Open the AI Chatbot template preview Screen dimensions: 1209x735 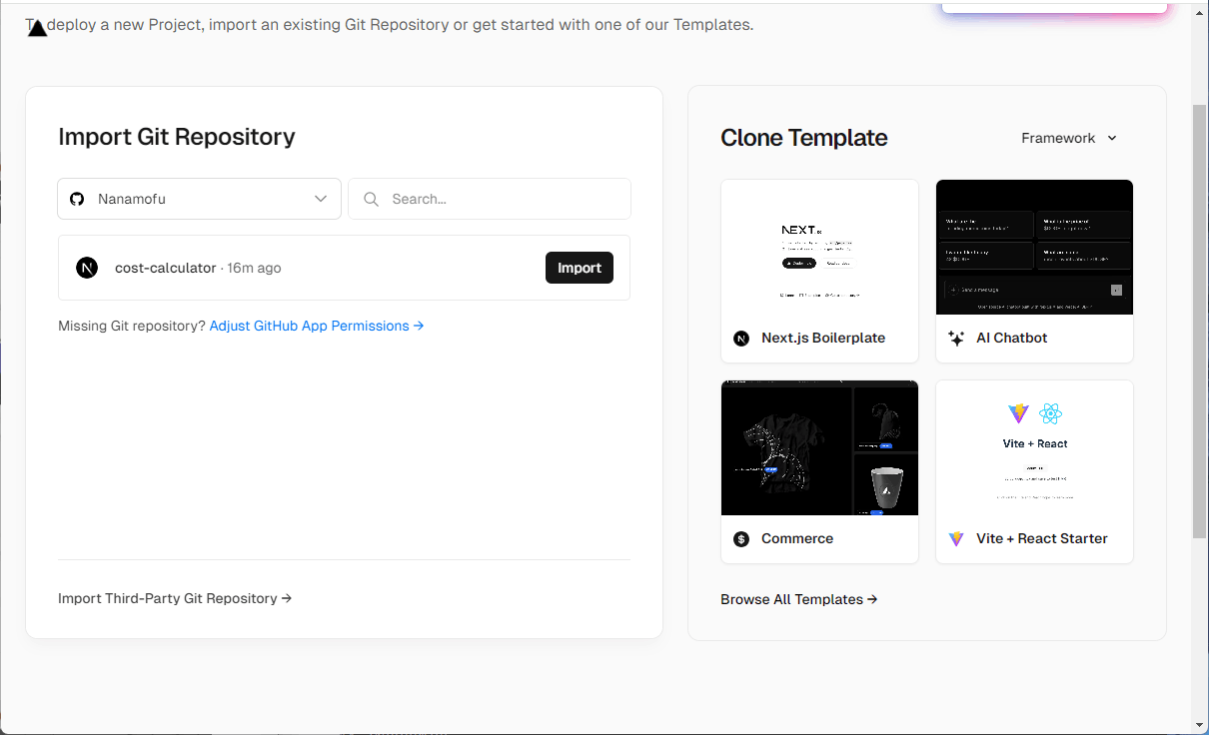[1034, 247]
